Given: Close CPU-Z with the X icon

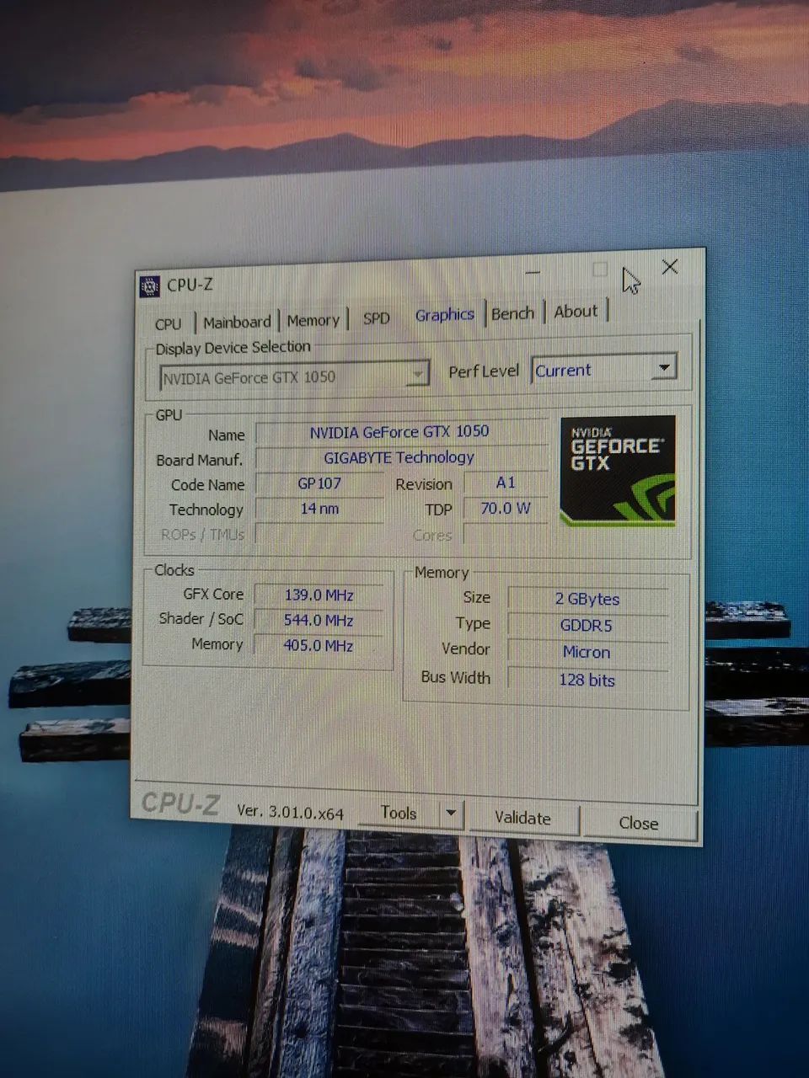Looking at the screenshot, I should (670, 267).
